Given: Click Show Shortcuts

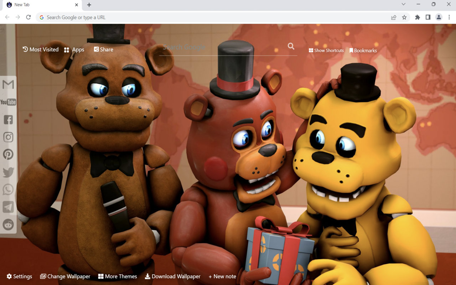Looking at the screenshot, I should point(326,51).
